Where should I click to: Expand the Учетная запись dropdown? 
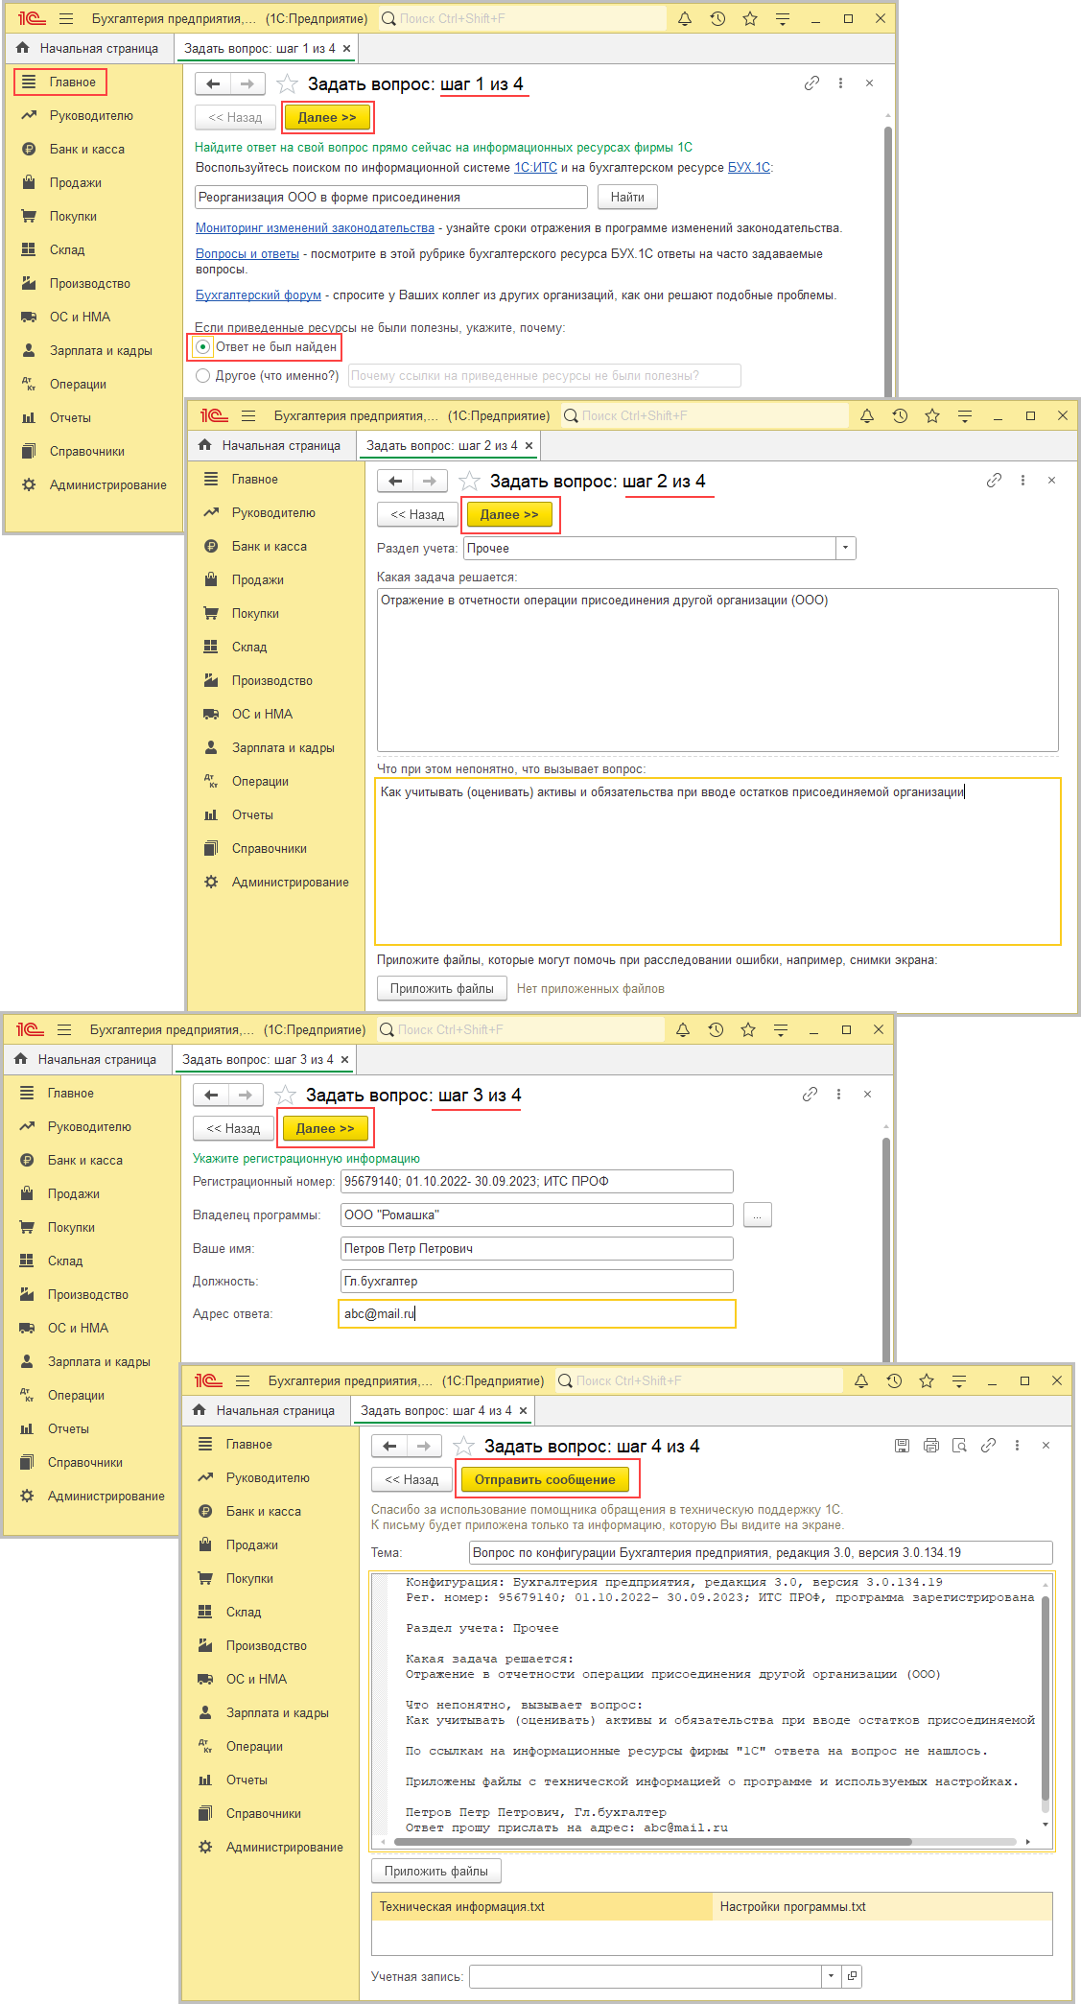click(830, 1976)
